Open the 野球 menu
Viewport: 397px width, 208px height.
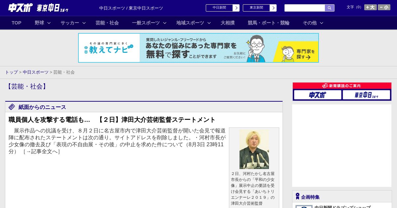tap(39, 23)
